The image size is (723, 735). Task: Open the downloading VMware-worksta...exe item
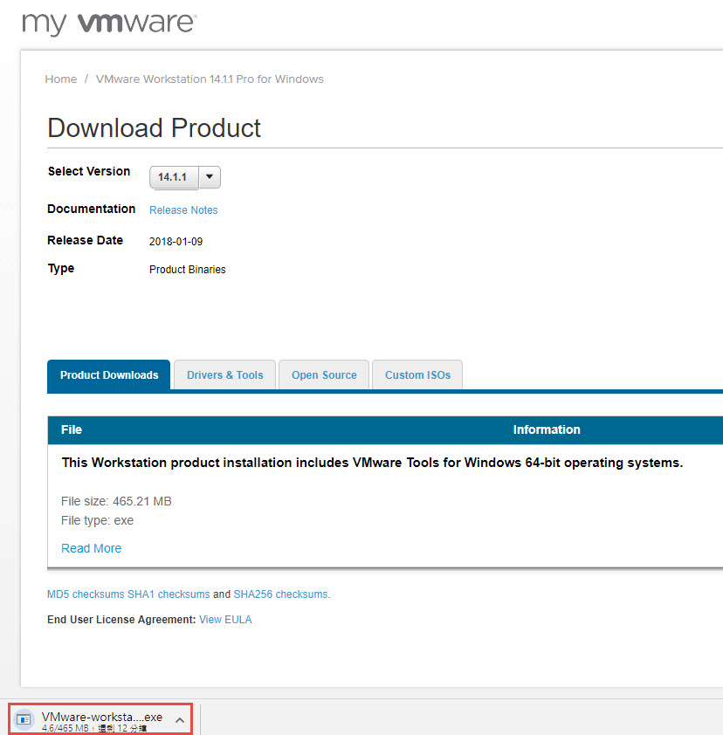tap(102, 718)
